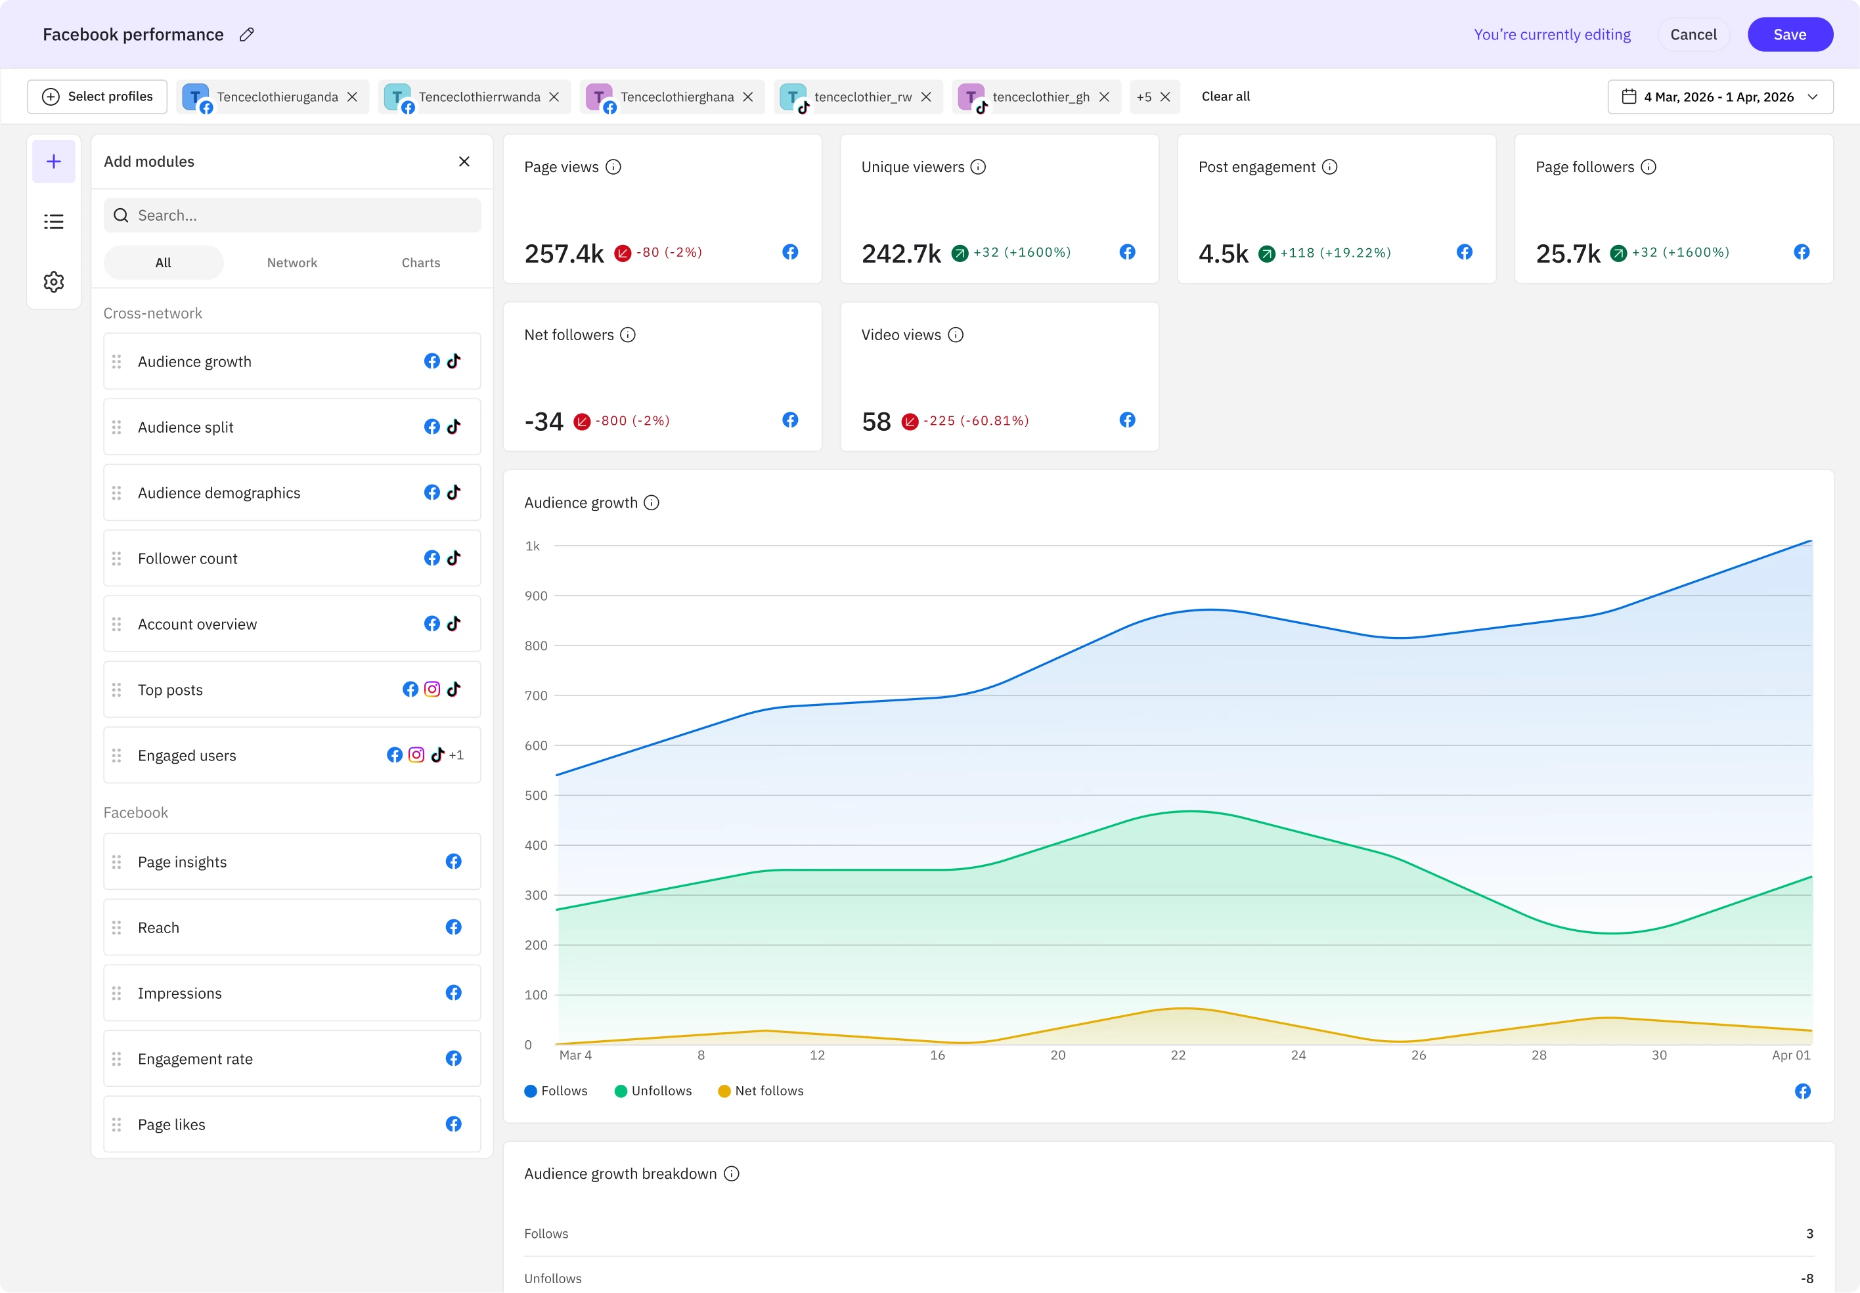Add the Account overview module
This screenshot has height=1293, width=1860.
pyautogui.click(x=292, y=624)
